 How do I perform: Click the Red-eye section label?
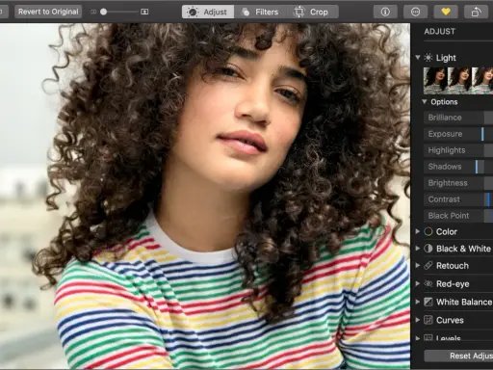tap(453, 284)
